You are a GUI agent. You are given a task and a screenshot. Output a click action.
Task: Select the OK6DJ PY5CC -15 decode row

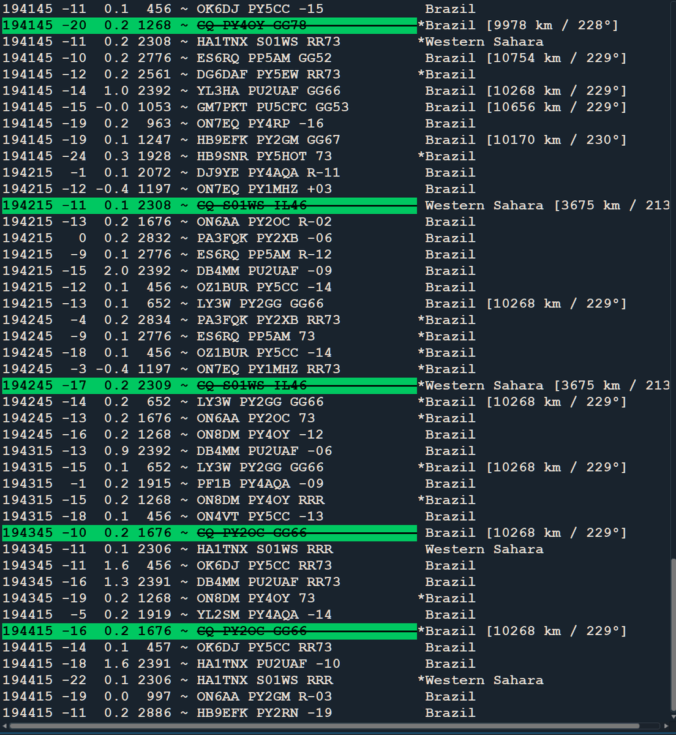point(336,9)
